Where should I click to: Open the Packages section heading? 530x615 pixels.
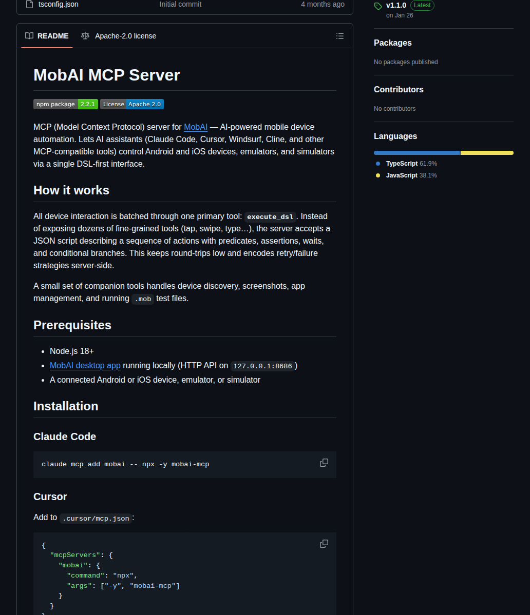[x=392, y=43]
